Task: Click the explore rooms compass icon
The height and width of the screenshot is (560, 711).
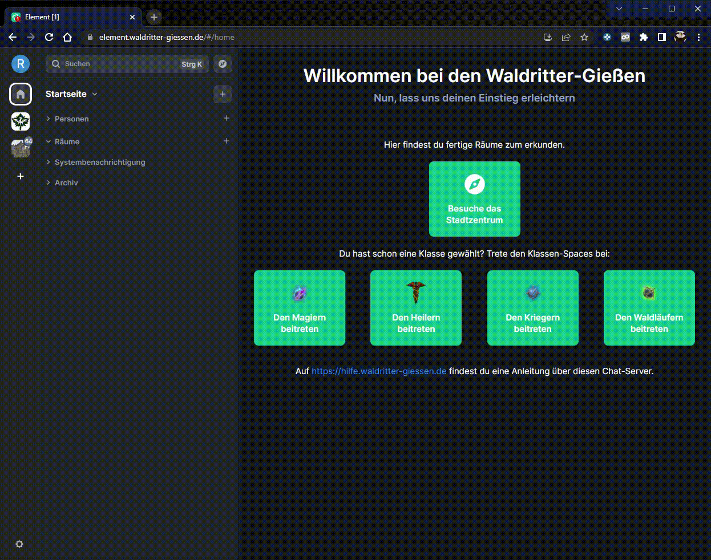Action: 223,64
